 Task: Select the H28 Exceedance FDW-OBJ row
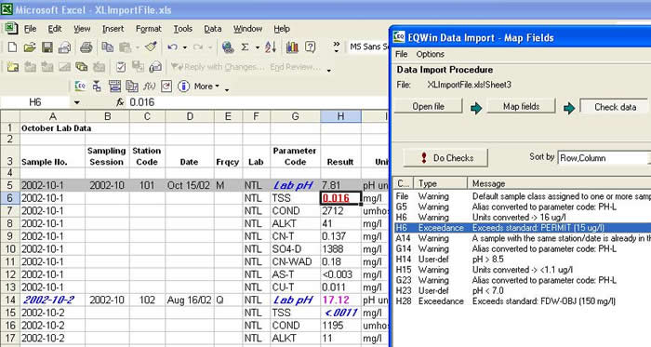[x=522, y=301]
